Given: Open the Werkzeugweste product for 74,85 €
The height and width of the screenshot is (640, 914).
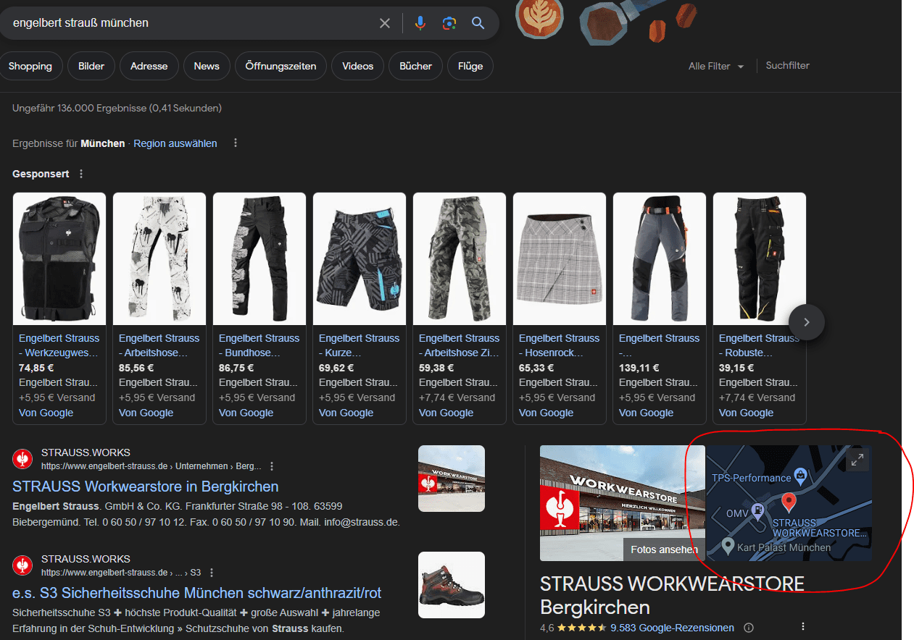Looking at the screenshot, I should click(59, 345).
